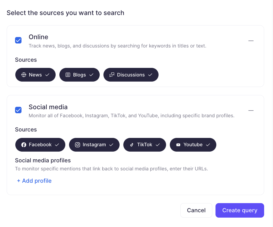Click the Discussions conversation icon
Image resolution: width=273 pixels, height=227 pixels.
coord(112,75)
